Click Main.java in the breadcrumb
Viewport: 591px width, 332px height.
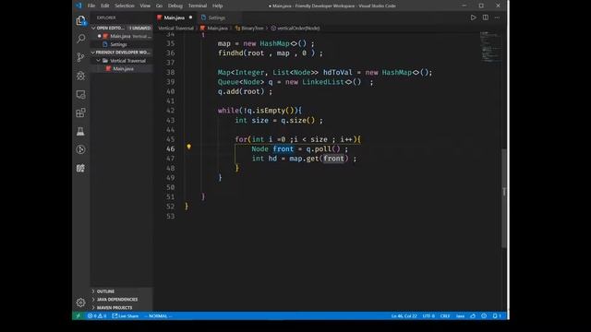[214, 29]
